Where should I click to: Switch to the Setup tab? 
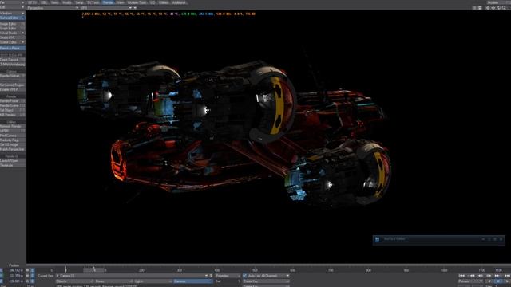pos(79,2)
